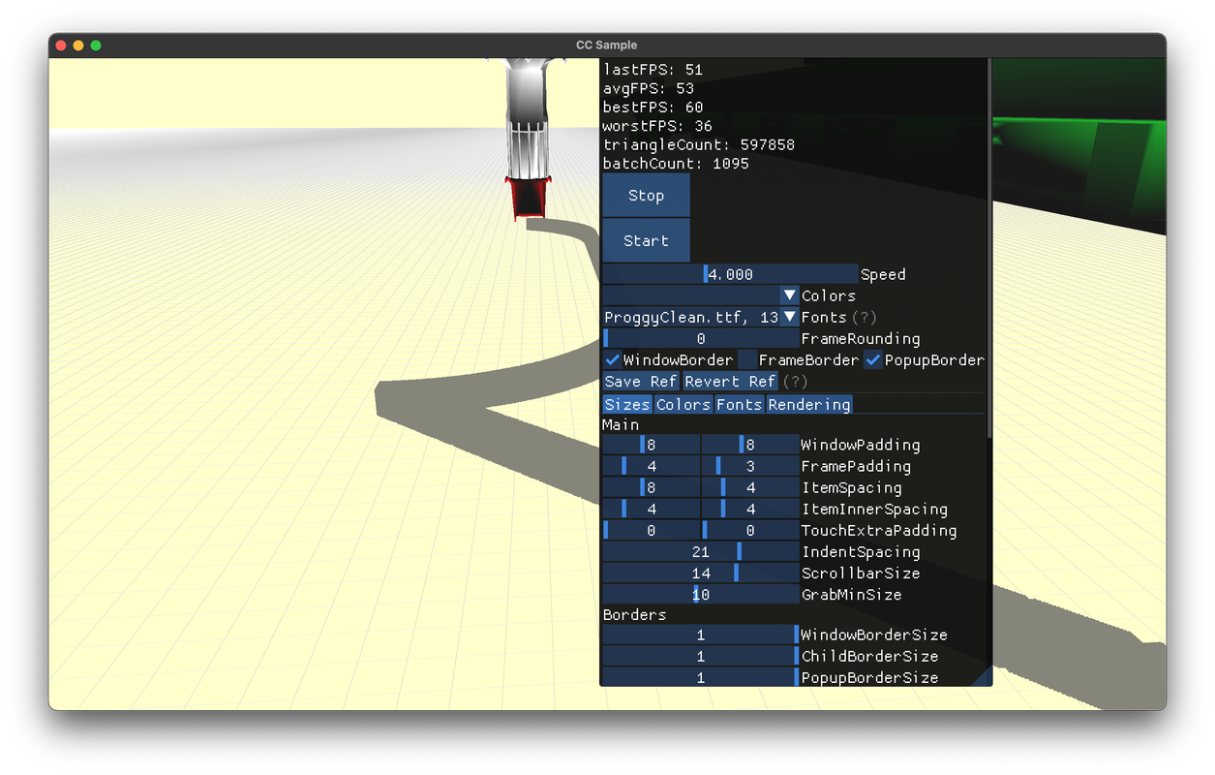Click the Main section label

click(621, 424)
